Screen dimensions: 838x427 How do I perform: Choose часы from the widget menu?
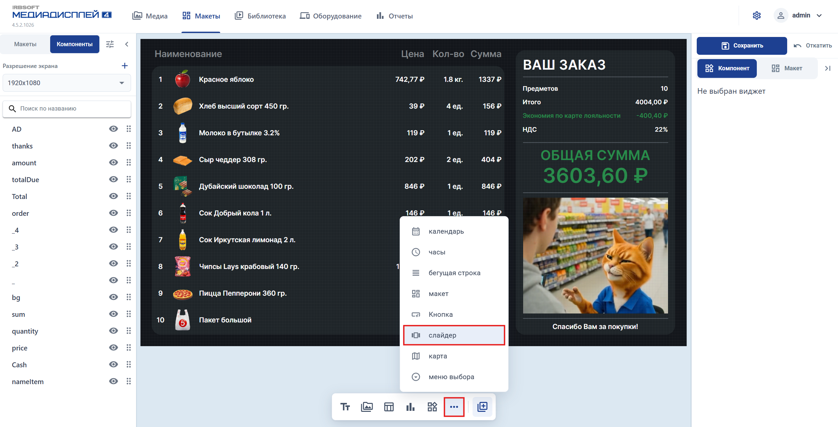pyautogui.click(x=454, y=252)
